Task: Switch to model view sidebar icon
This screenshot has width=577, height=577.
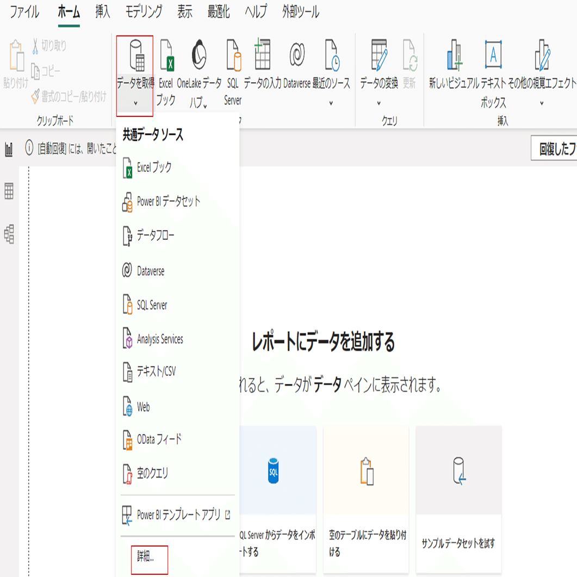Action: click(9, 234)
